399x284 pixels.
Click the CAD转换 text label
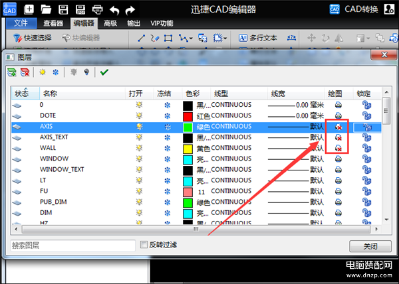point(361,9)
